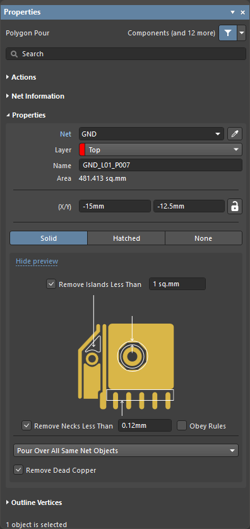The image size is (250, 529).
Task: Click the X coordinate field -15mm
Action: click(115, 206)
